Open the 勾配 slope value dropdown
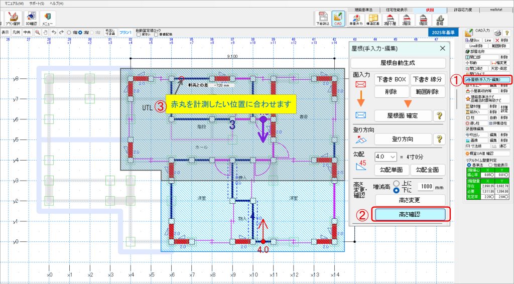This screenshot has height=284, width=514. click(x=385, y=157)
